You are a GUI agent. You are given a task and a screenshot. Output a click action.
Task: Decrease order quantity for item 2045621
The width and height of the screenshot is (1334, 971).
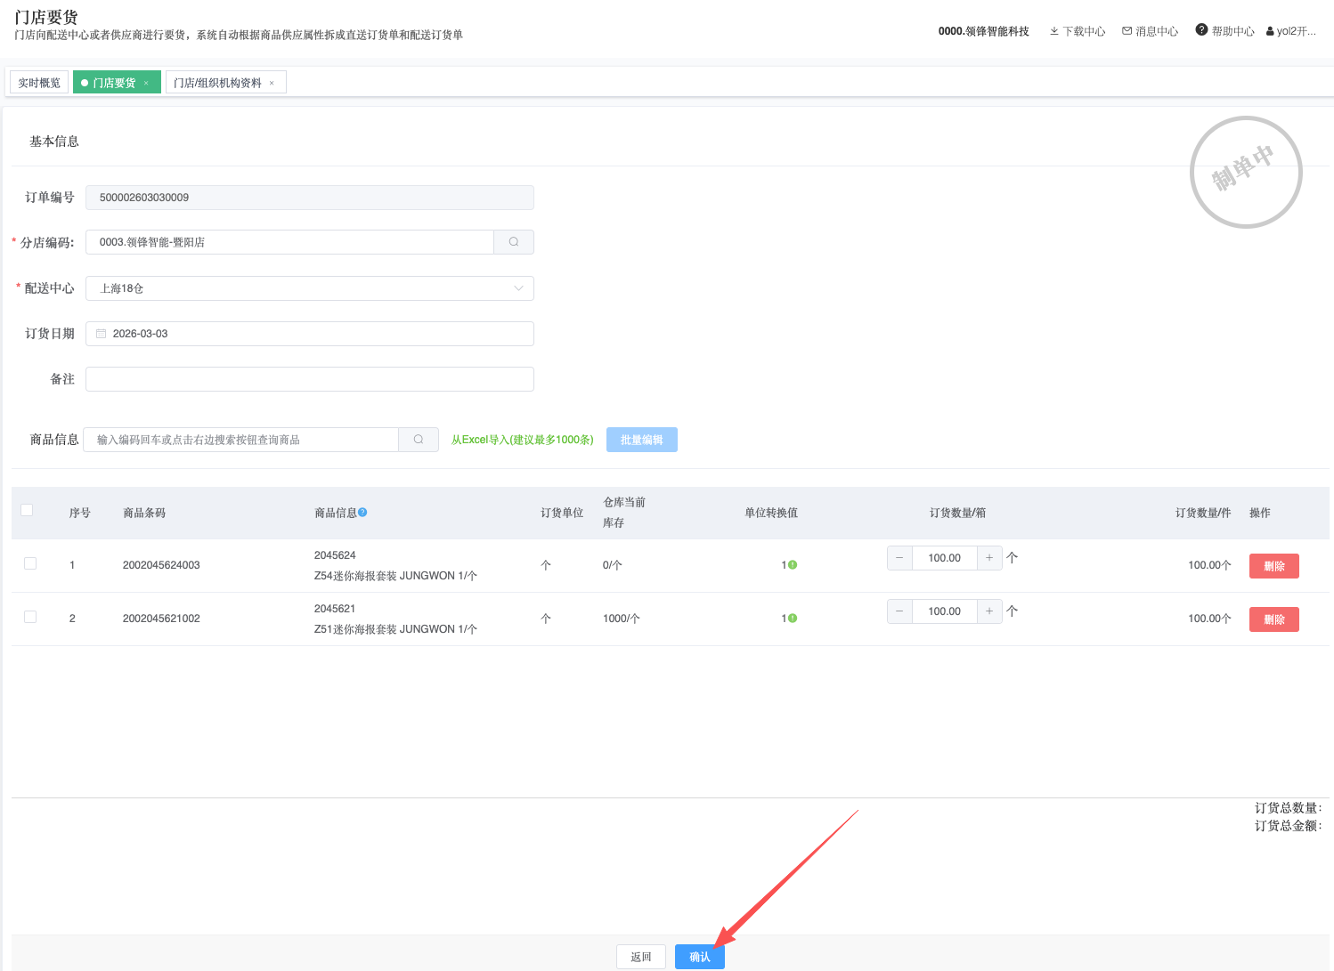(x=899, y=611)
